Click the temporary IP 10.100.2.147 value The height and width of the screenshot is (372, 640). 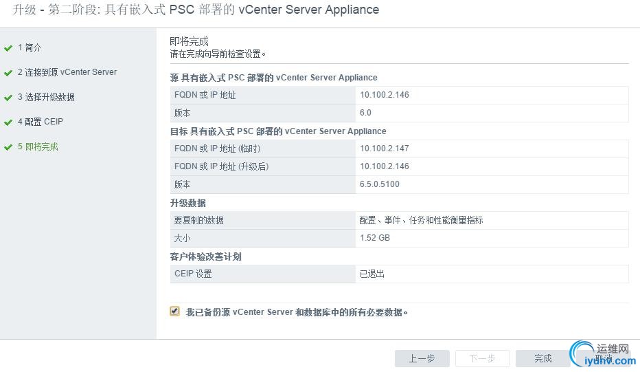pyautogui.click(x=385, y=149)
